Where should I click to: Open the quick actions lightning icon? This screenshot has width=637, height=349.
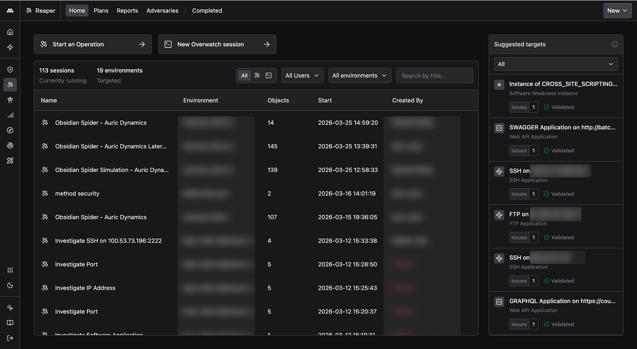pyautogui.click(x=10, y=47)
